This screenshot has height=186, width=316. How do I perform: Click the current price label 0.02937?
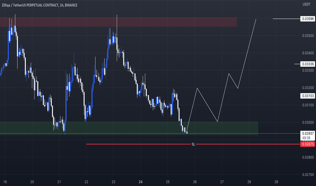[x=308, y=133]
